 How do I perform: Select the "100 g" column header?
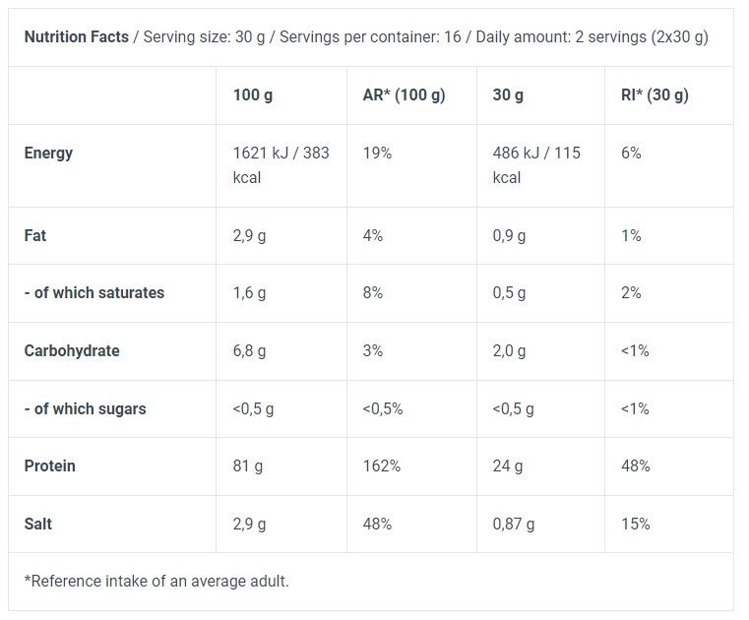pyautogui.click(x=253, y=95)
